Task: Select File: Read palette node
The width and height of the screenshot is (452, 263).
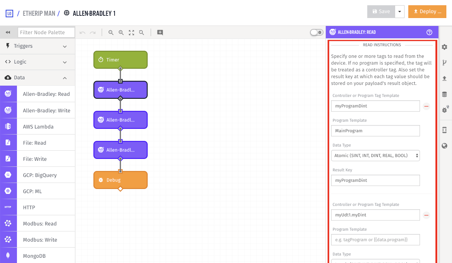Action: tap(38, 143)
